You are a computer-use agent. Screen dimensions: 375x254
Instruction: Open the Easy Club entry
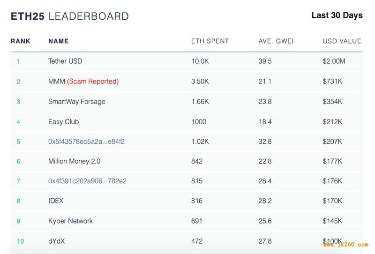pyautogui.click(x=63, y=122)
